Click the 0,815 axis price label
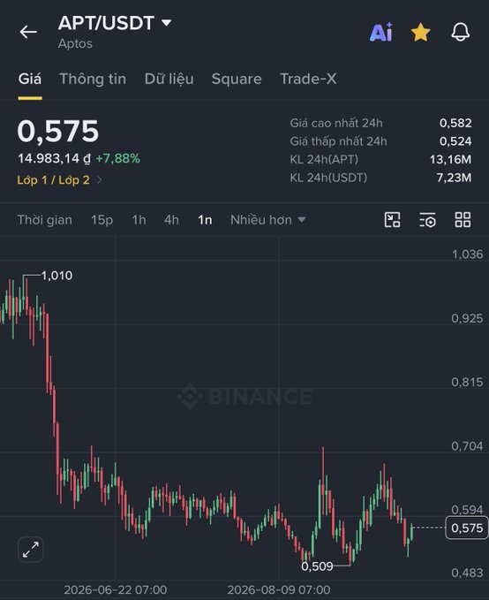This screenshot has width=489, height=600. tap(467, 382)
